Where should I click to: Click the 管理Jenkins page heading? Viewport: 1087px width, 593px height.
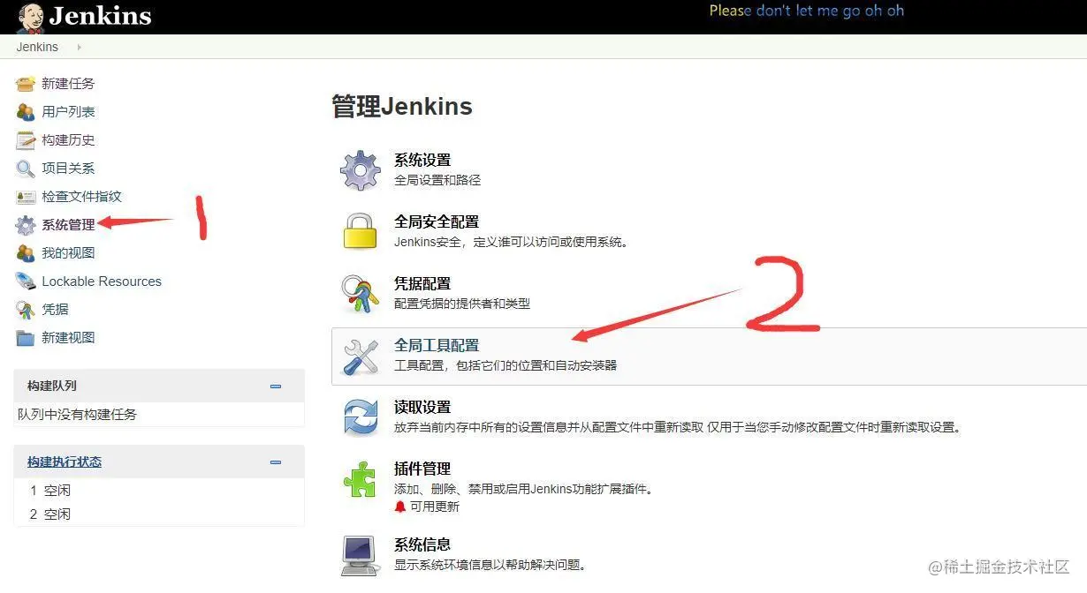402,107
